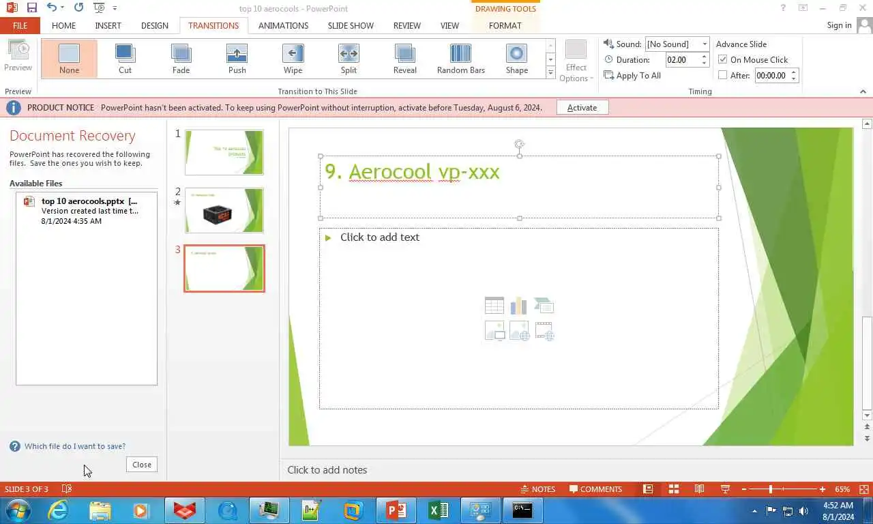This screenshot has height=524, width=873.
Task: Switch to the INSERT tab
Action: [108, 26]
